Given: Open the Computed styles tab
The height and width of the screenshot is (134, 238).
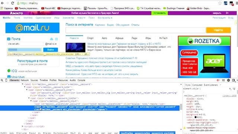Looking at the screenshot, I should point(197,85).
